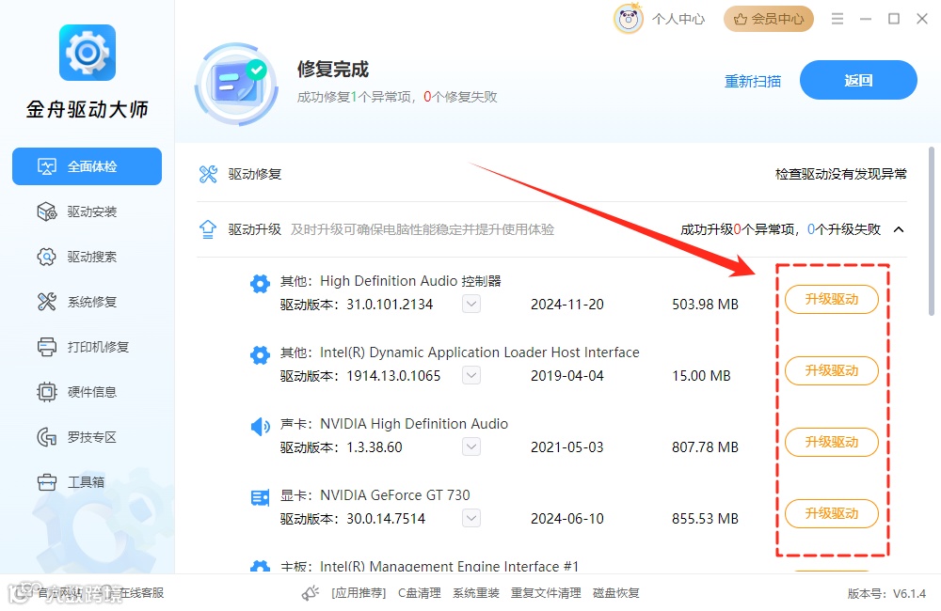
Task: Open 系统重装 from bottom bar
Action: 476,593
